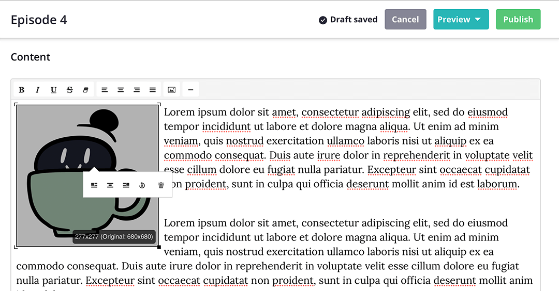Viewport: 559px width, 291px height.
Task: Cancel editing the episode
Action: (x=405, y=20)
